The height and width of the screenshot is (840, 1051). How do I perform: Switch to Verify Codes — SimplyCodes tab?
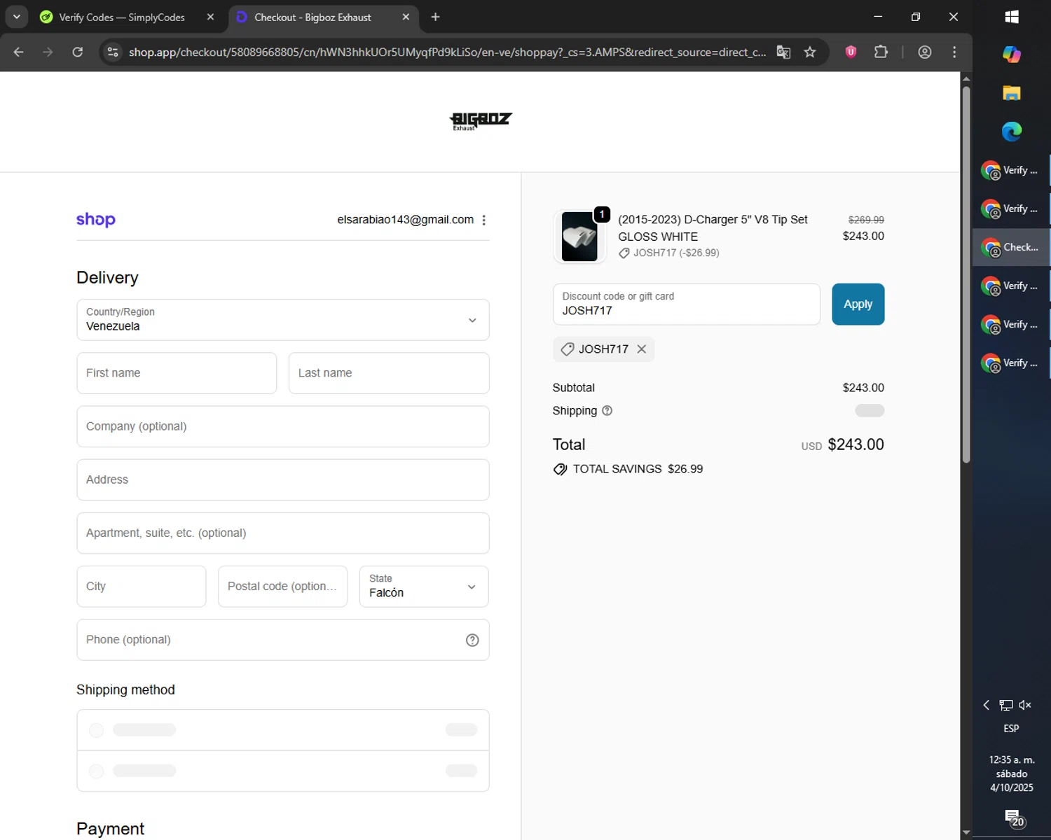(x=122, y=17)
